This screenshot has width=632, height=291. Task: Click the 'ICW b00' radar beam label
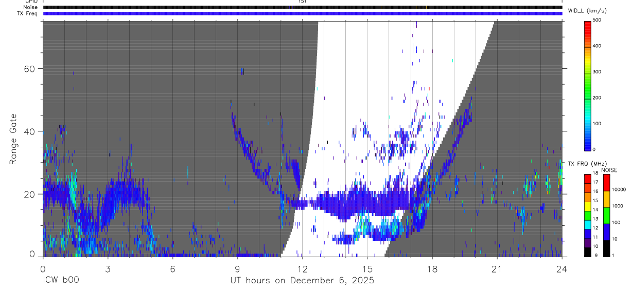[60, 281]
